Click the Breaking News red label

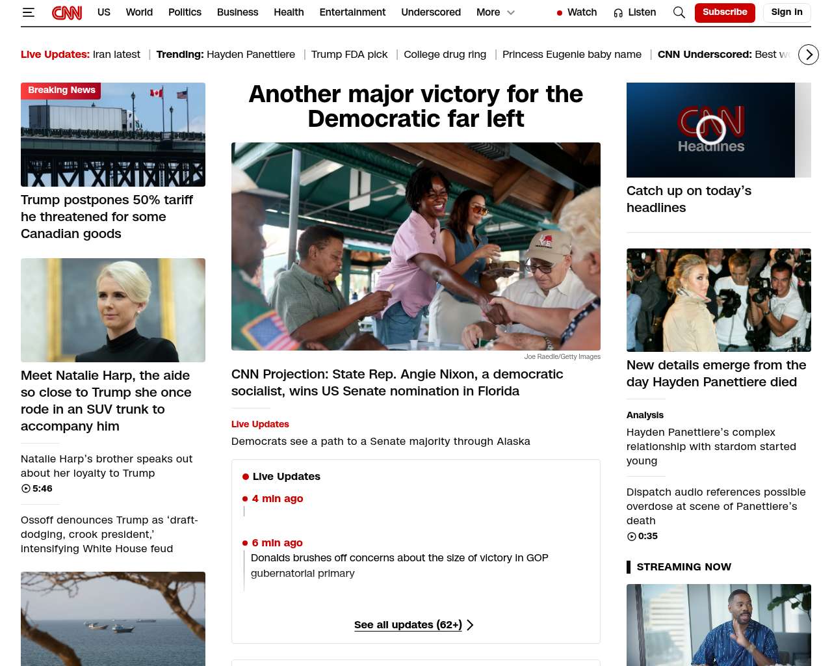61,90
